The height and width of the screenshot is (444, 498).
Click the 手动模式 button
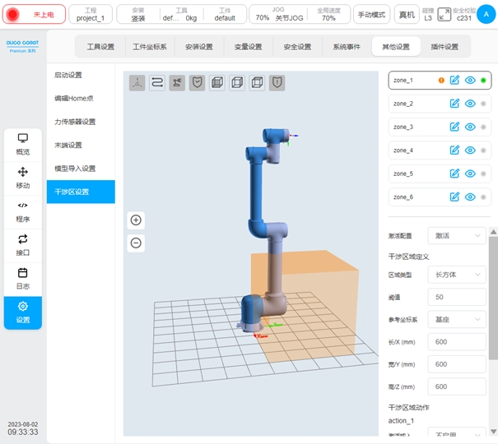tap(372, 14)
